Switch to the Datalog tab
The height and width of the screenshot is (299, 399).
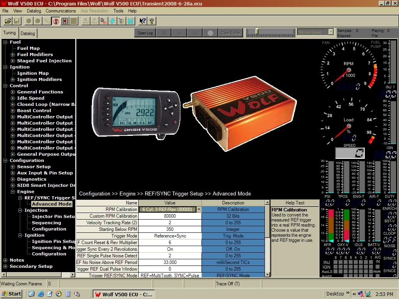[x=28, y=33]
